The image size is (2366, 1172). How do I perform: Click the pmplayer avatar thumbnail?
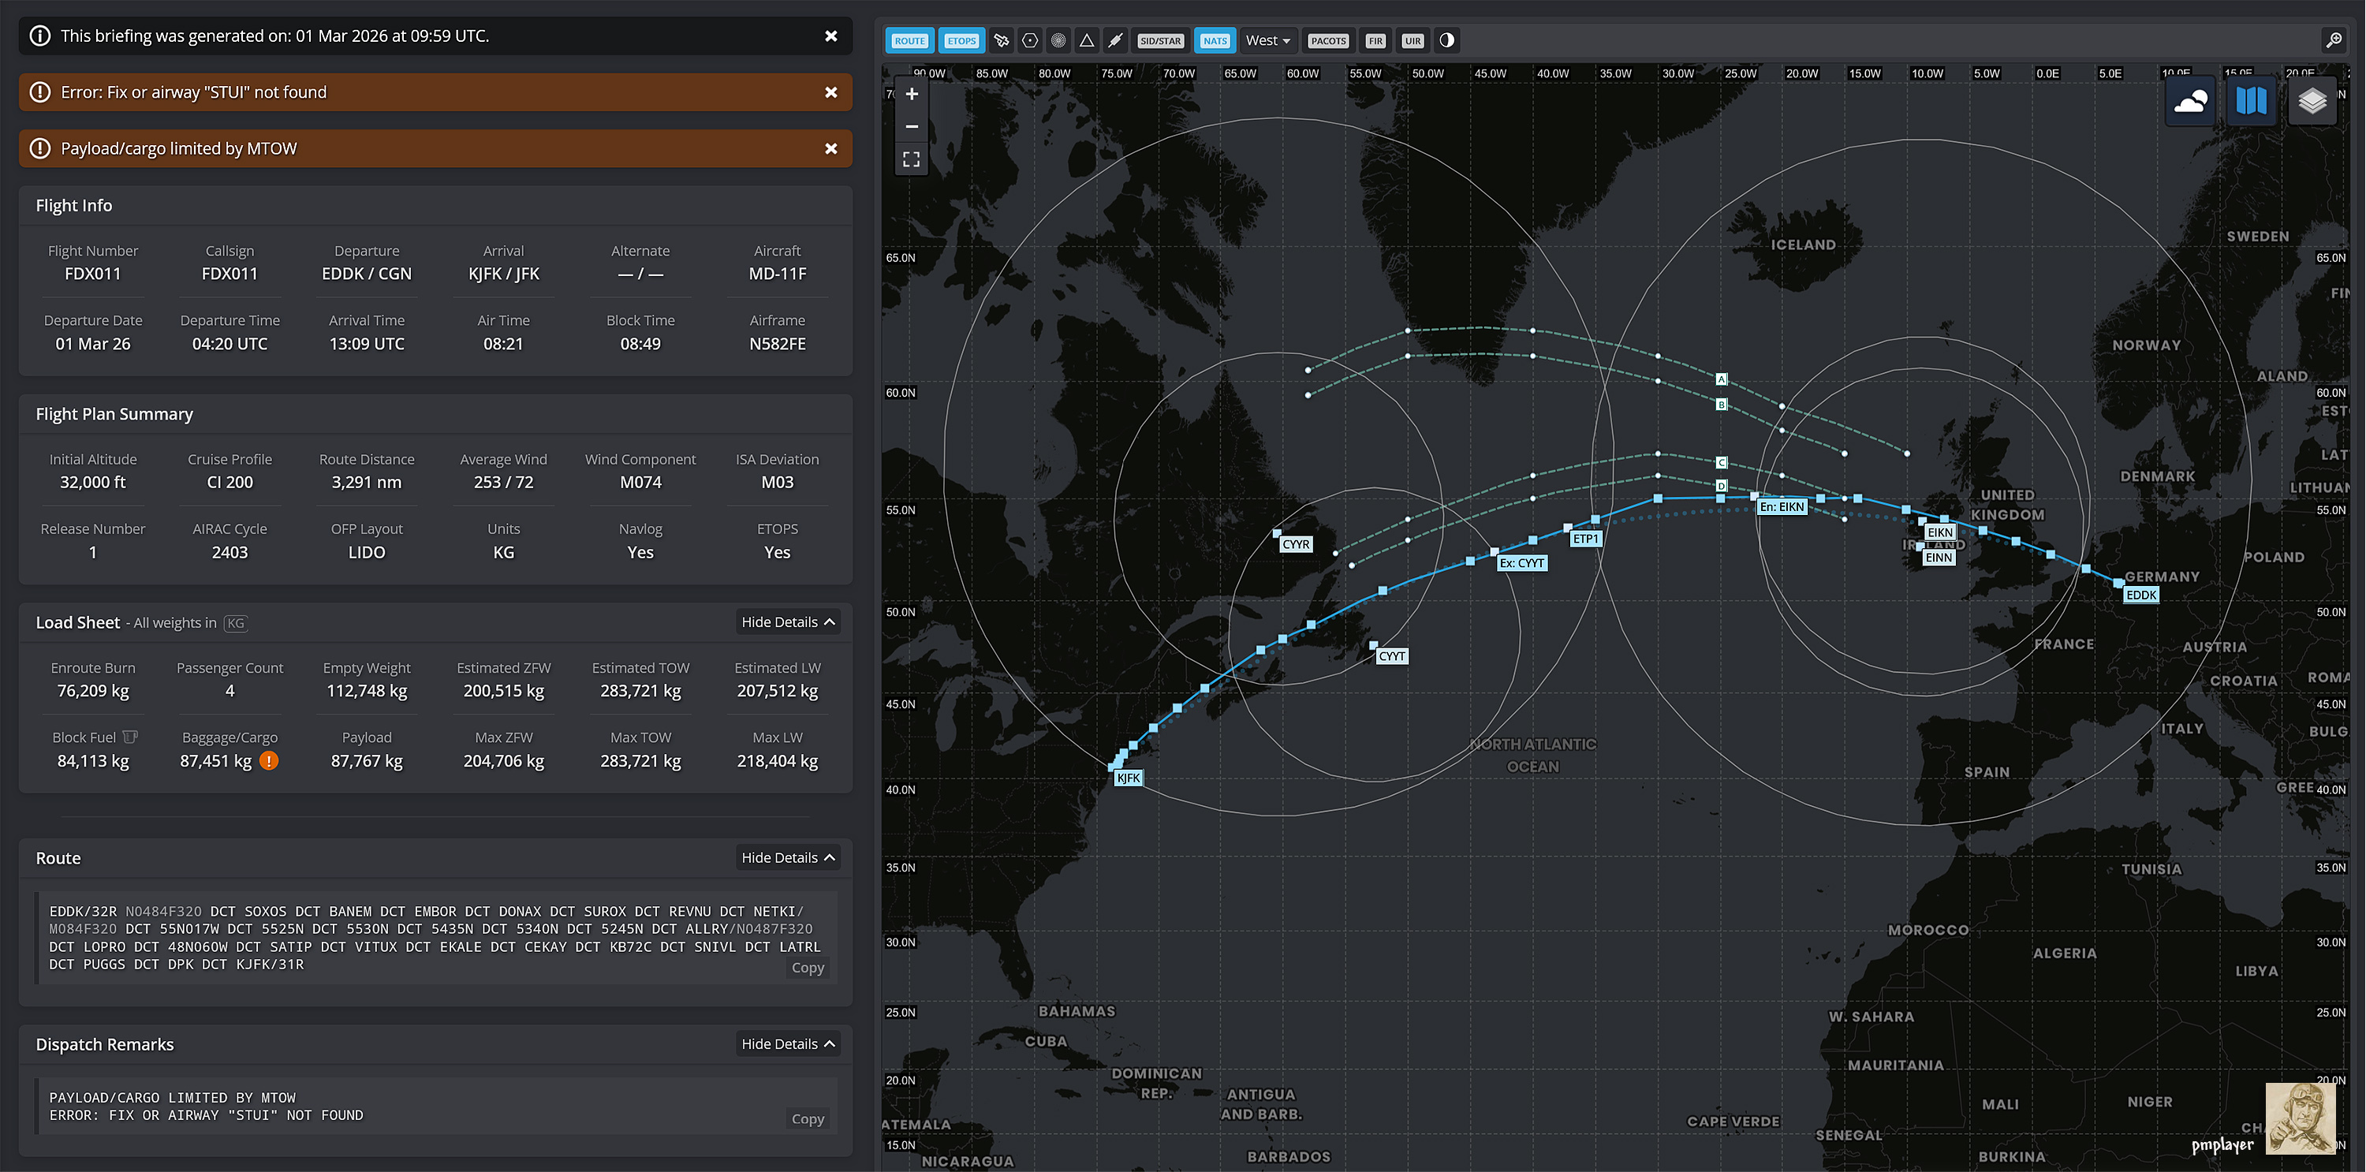click(x=2301, y=1118)
